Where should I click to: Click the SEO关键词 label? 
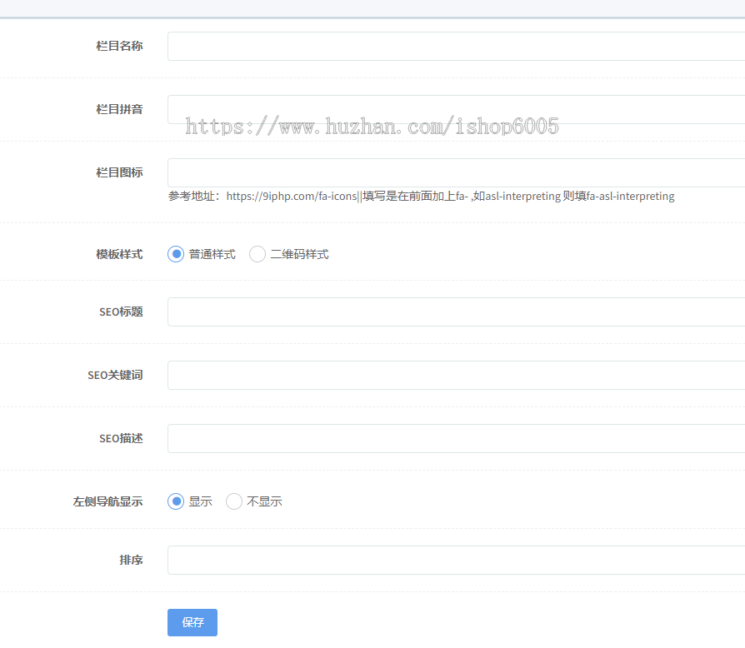tap(116, 375)
